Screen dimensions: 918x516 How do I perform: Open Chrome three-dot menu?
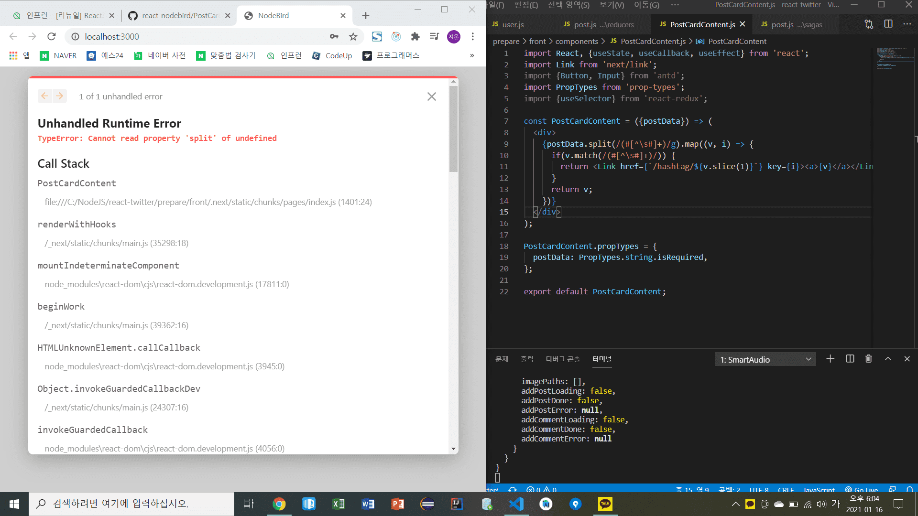point(472,37)
